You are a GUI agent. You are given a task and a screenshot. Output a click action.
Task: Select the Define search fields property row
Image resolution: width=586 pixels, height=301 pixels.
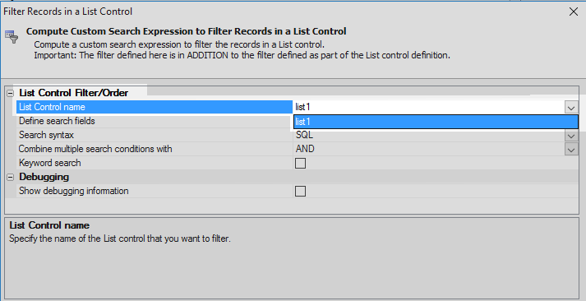155,121
